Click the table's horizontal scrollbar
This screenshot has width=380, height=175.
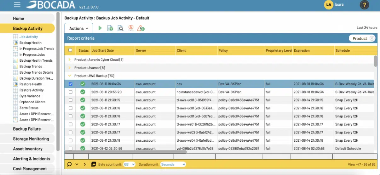coord(126,152)
